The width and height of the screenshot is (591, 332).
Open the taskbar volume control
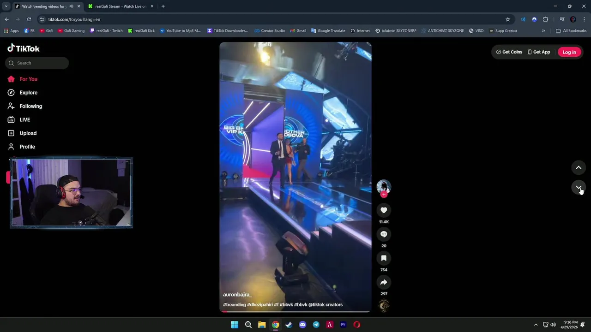tap(553, 325)
